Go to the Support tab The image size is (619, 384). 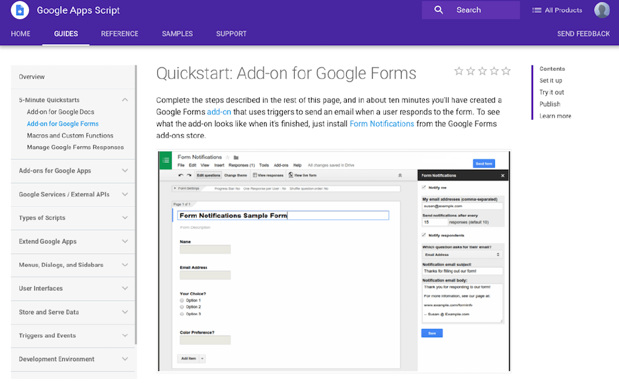tap(231, 34)
